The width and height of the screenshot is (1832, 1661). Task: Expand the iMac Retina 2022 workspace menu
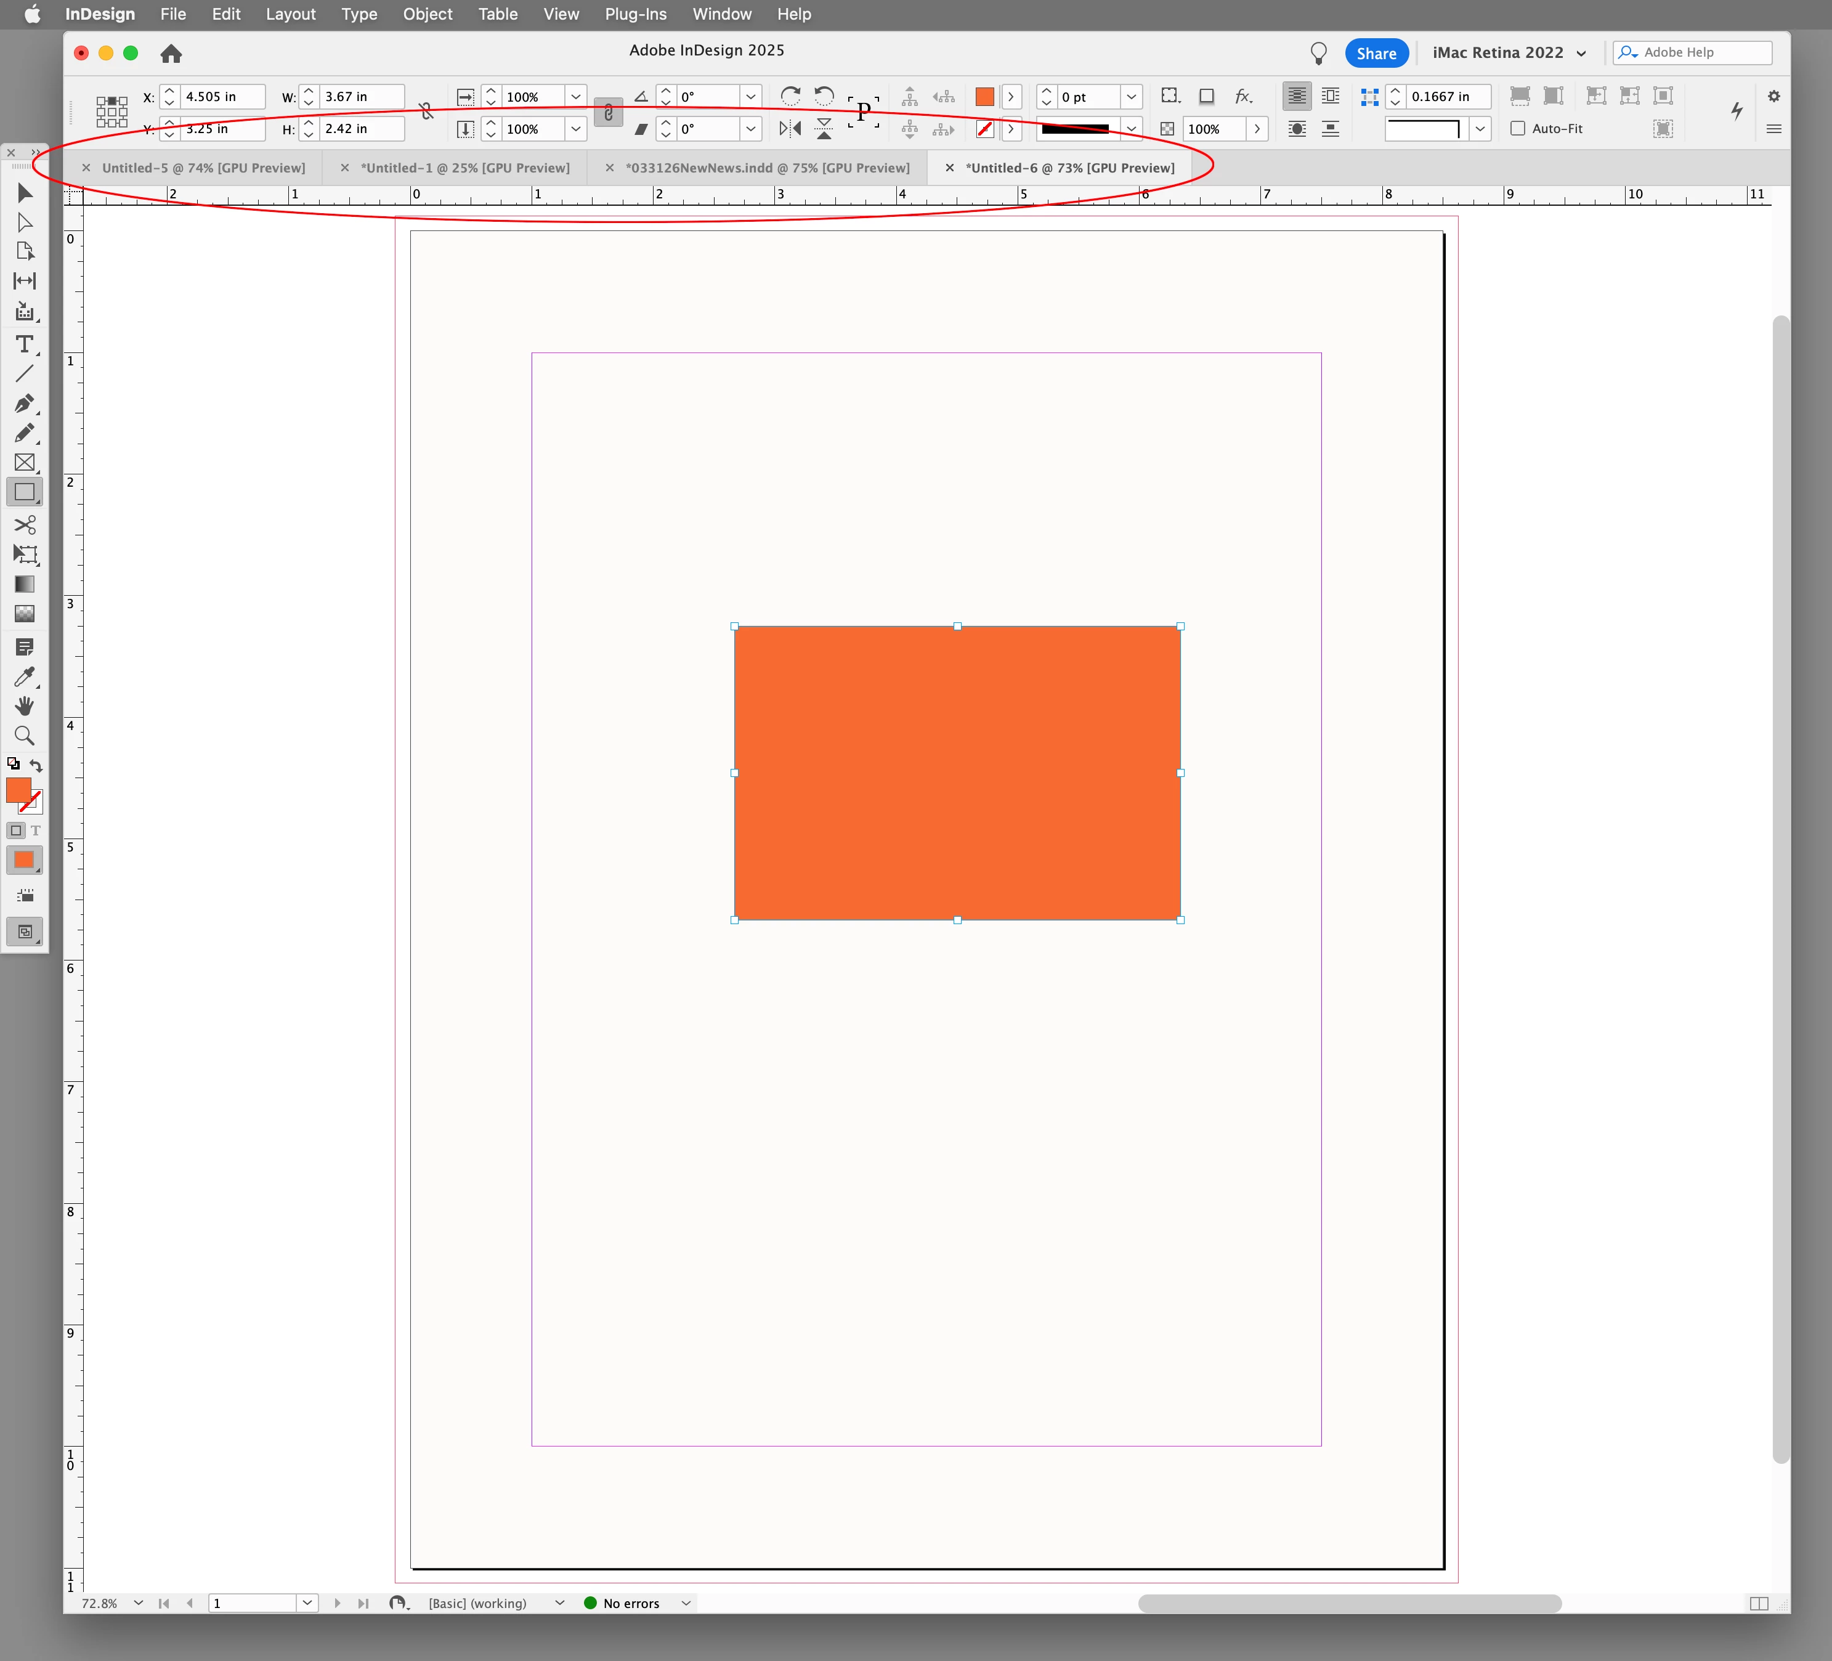tap(1581, 53)
